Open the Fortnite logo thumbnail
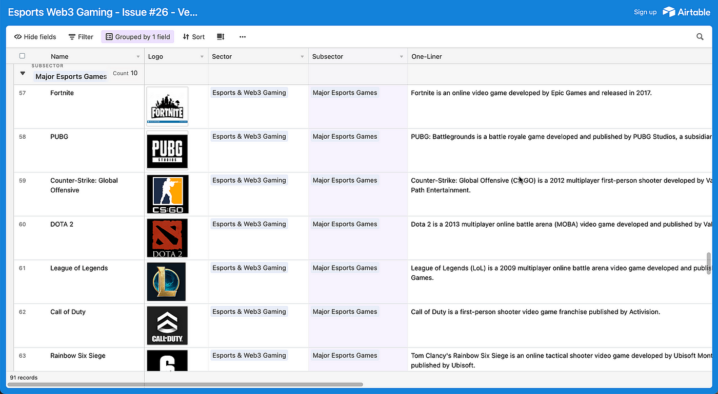Screen dimensions: 718x394 point(167,106)
